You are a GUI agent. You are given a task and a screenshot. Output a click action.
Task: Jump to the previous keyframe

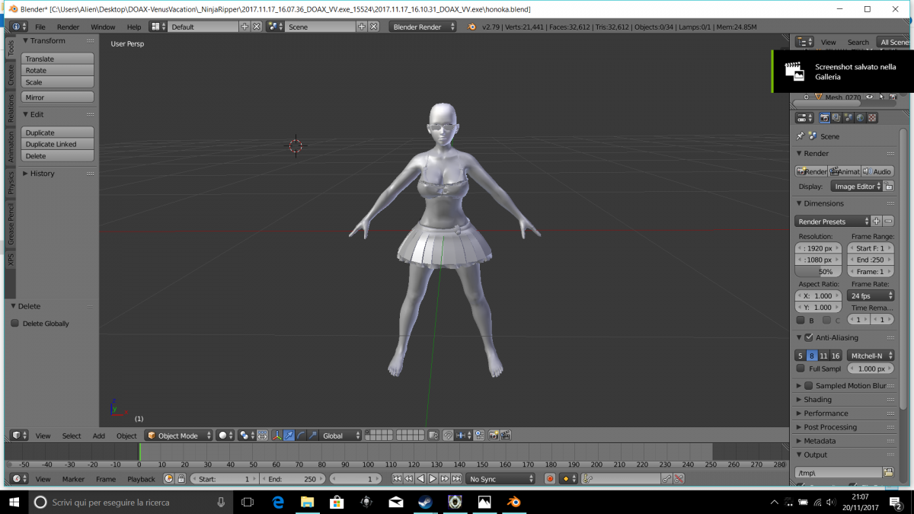[409, 479]
